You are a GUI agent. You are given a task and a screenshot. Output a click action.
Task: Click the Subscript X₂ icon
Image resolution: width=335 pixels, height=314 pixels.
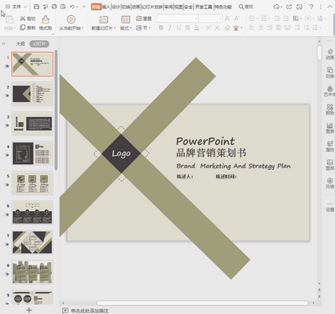pos(218,28)
